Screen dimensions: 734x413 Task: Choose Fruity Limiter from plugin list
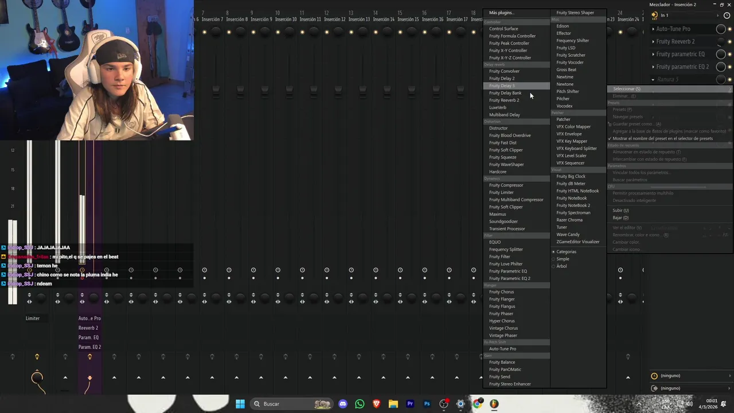[x=516, y=192]
